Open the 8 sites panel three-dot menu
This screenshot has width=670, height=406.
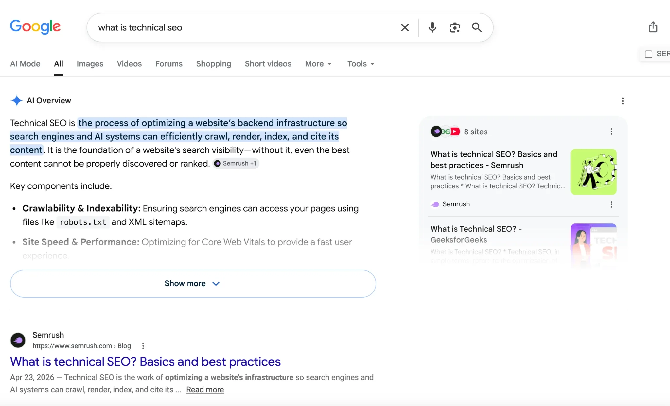611,132
